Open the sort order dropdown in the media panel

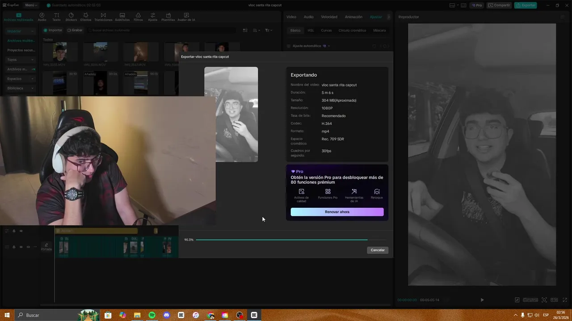[x=257, y=30]
